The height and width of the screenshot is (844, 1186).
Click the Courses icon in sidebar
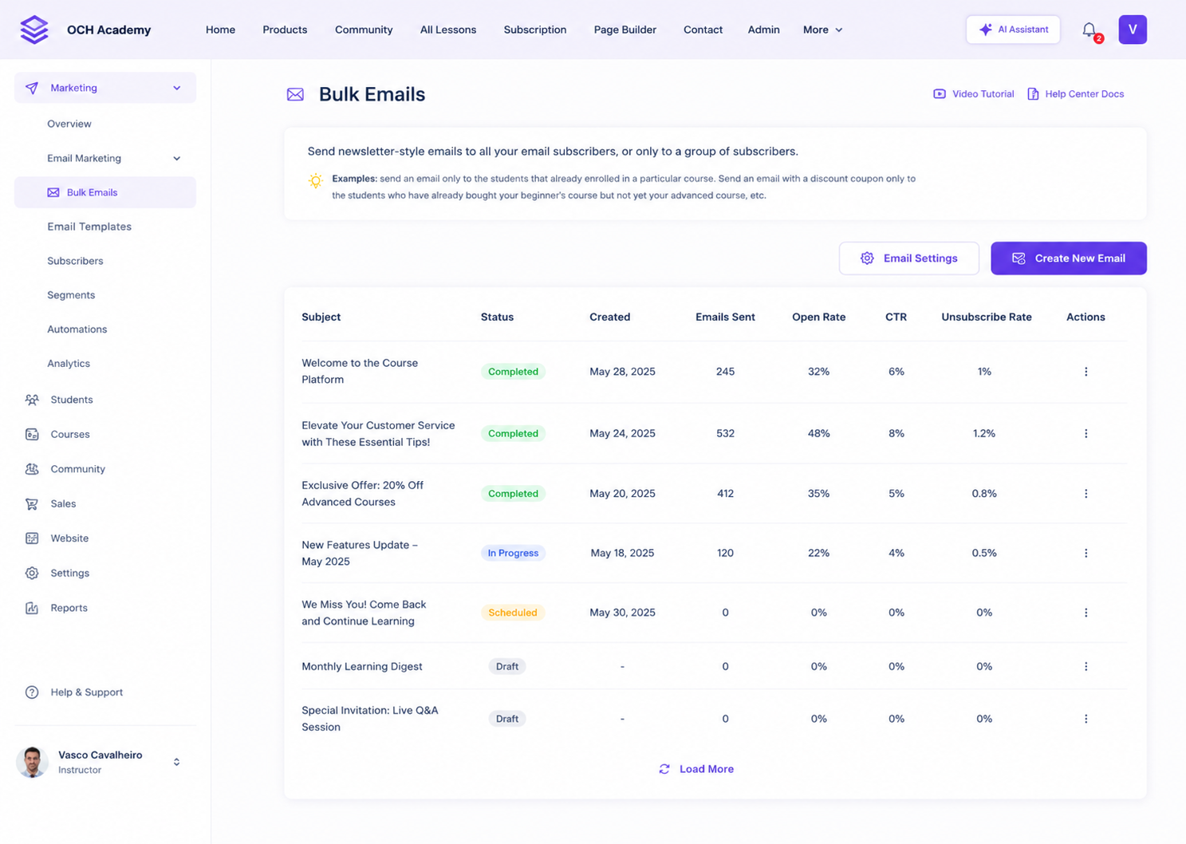point(32,435)
